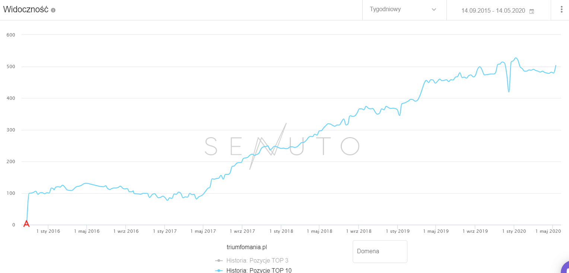Click the 600 value axis label
Screen dimensions: 569x273
[11, 35]
